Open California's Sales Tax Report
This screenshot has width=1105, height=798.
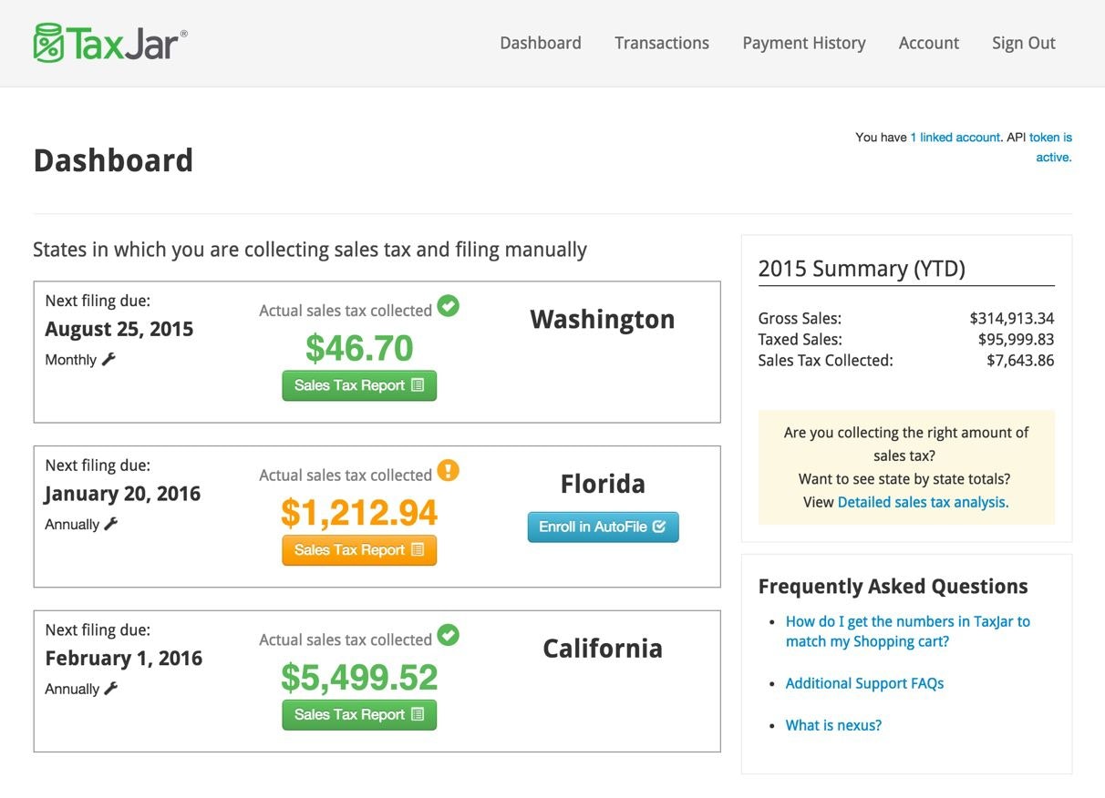coord(358,715)
